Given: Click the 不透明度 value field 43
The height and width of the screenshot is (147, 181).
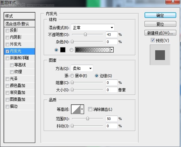Looking at the screenshot, I should click(x=112, y=35).
